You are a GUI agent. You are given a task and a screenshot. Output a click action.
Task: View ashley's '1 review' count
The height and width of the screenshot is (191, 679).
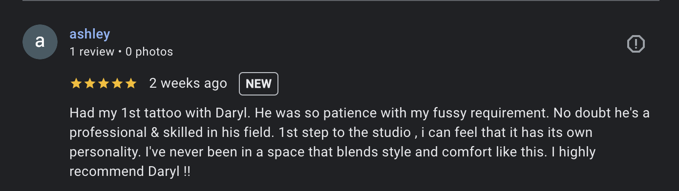click(92, 52)
